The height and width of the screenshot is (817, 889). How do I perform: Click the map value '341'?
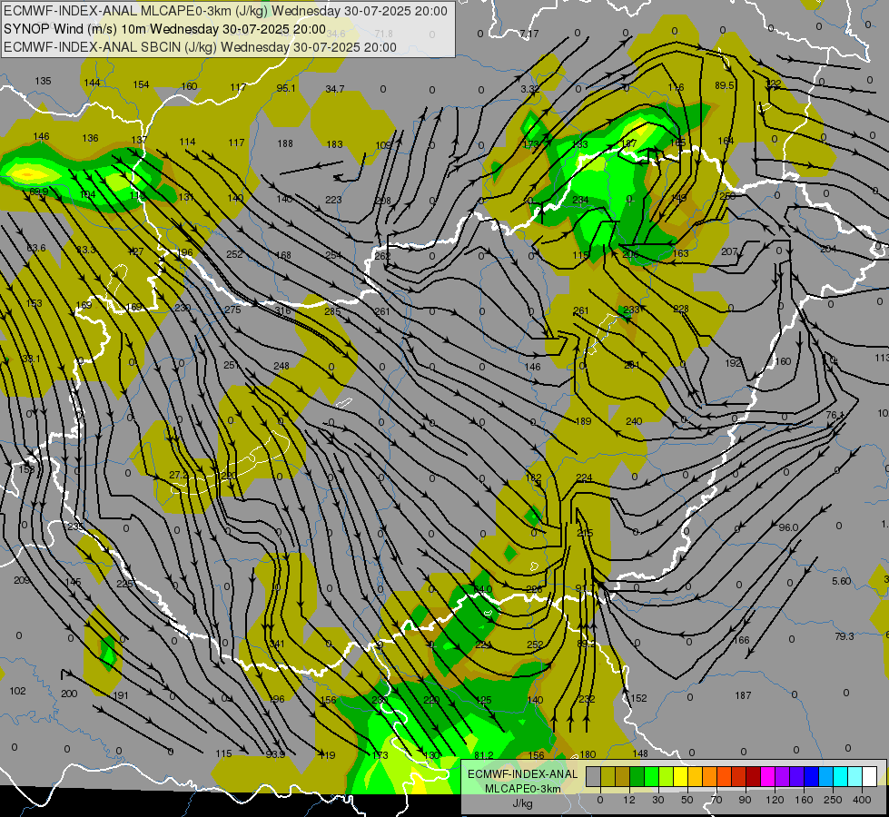(x=277, y=645)
